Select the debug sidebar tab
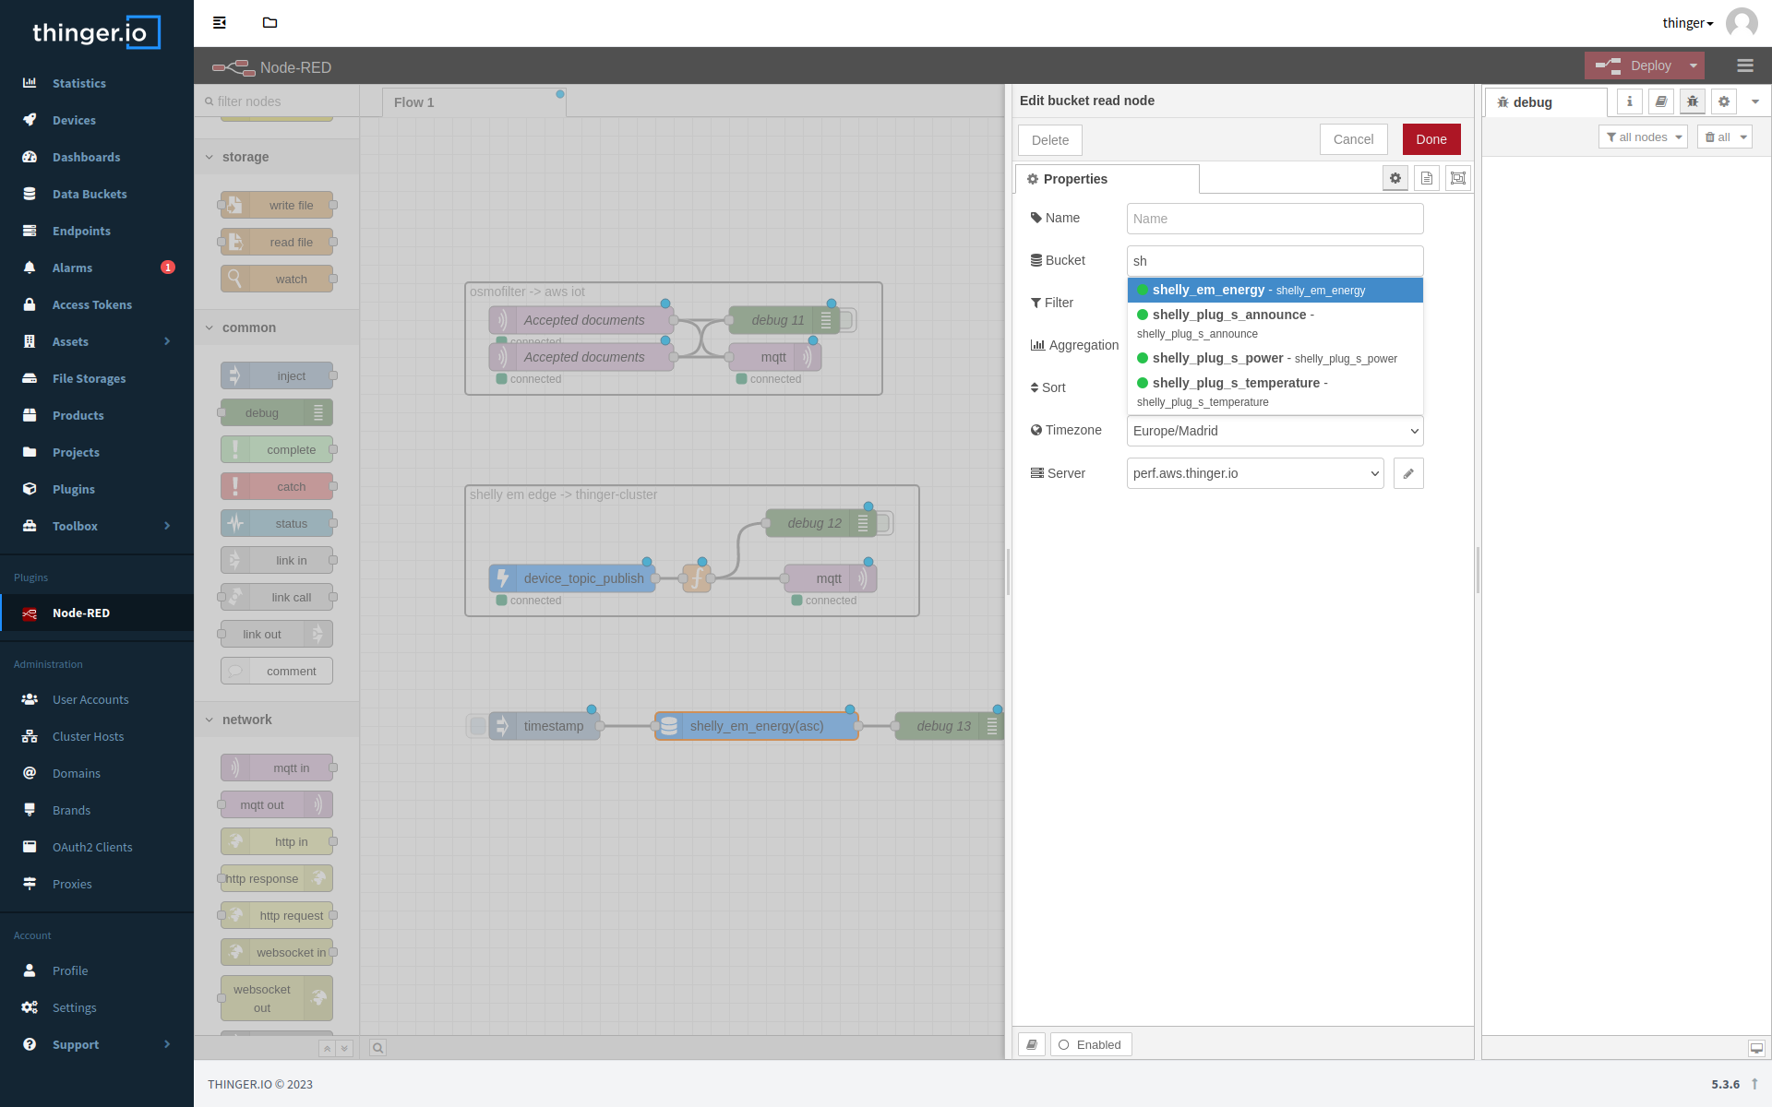 pos(1546,102)
